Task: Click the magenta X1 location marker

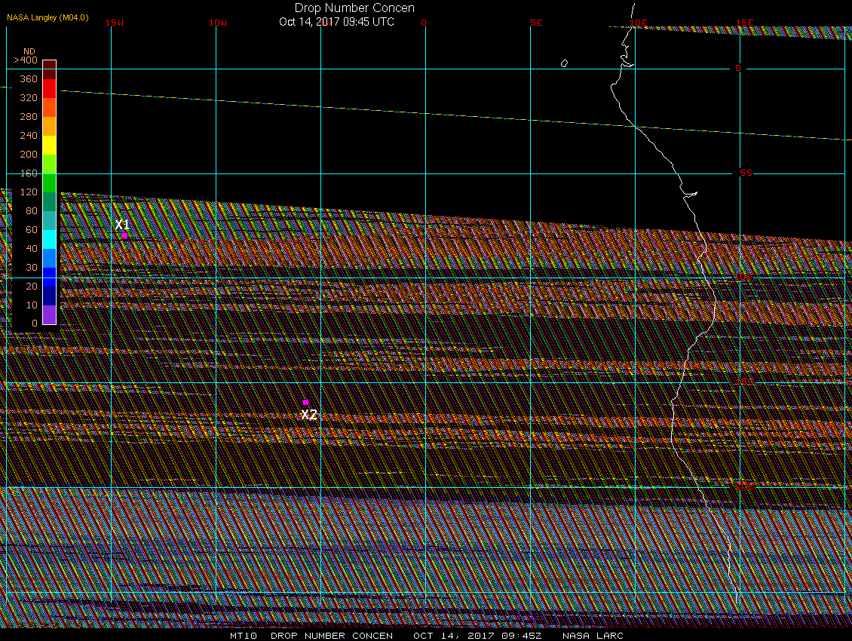Action: pyautogui.click(x=124, y=235)
